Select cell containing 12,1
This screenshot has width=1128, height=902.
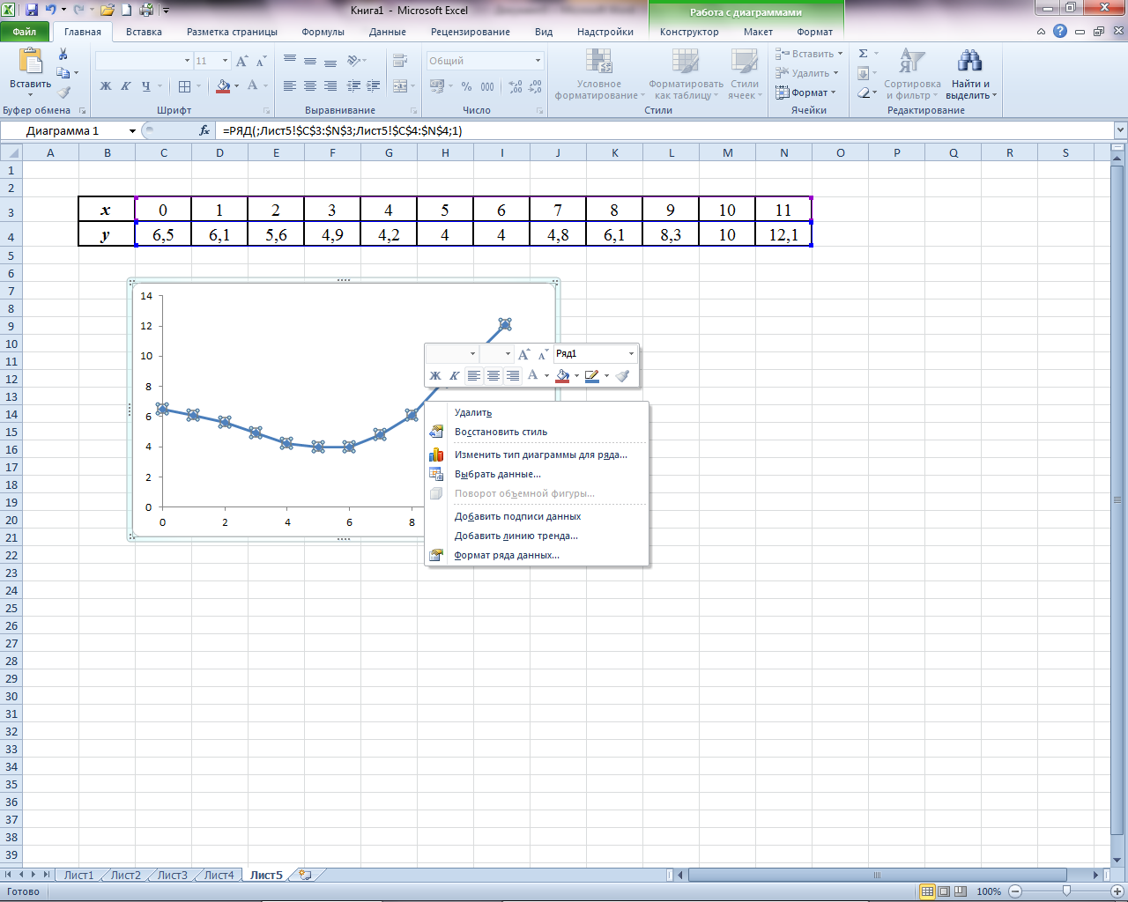[x=783, y=234]
